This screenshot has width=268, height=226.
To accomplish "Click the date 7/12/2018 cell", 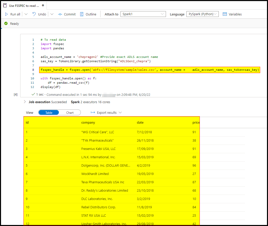I will [x=144, y=132].
